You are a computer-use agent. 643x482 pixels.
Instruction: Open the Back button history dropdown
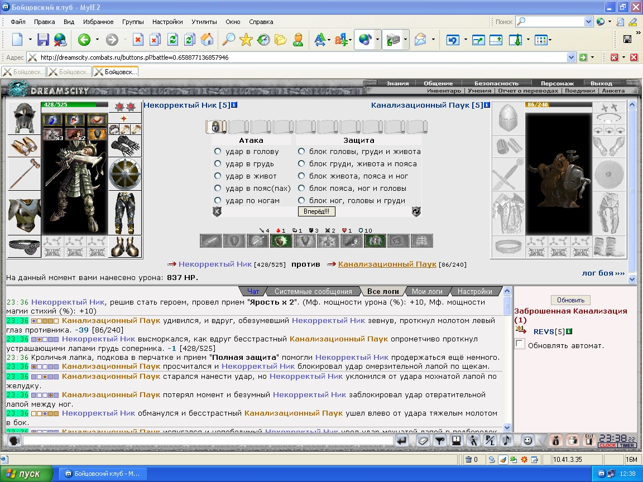[x=97, y=40]
